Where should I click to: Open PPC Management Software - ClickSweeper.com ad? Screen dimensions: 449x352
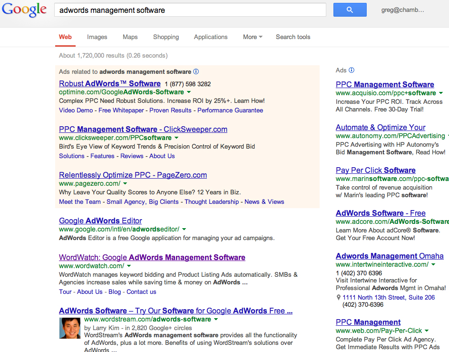click(143, 129)
